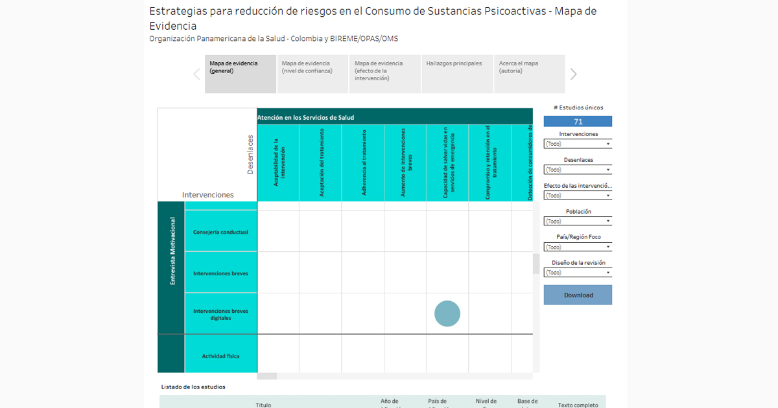Image resolution: width=778 pixels, height=408 pixels.
Task: Click the vertical scrollbar beside the matrix
Action: pos(536,264)
